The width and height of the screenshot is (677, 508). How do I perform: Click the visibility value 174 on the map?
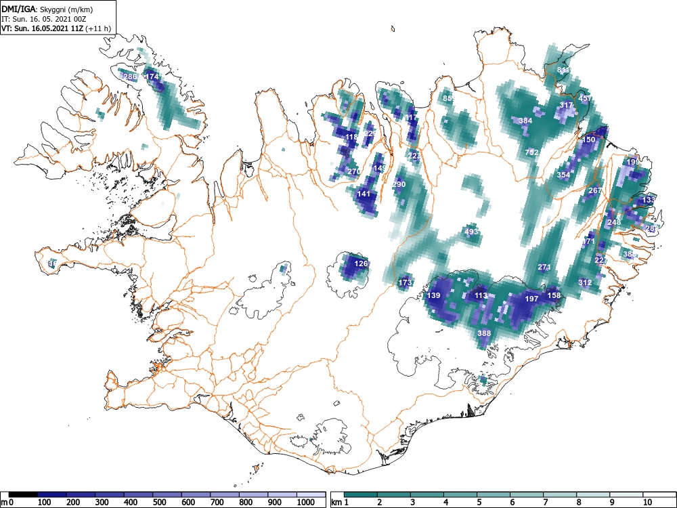pyautogui.click(x=152, y=77)
